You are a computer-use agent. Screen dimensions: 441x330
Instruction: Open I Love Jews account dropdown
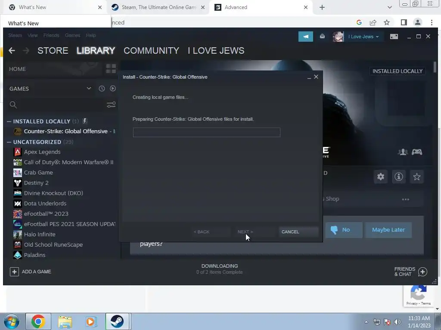363,37
